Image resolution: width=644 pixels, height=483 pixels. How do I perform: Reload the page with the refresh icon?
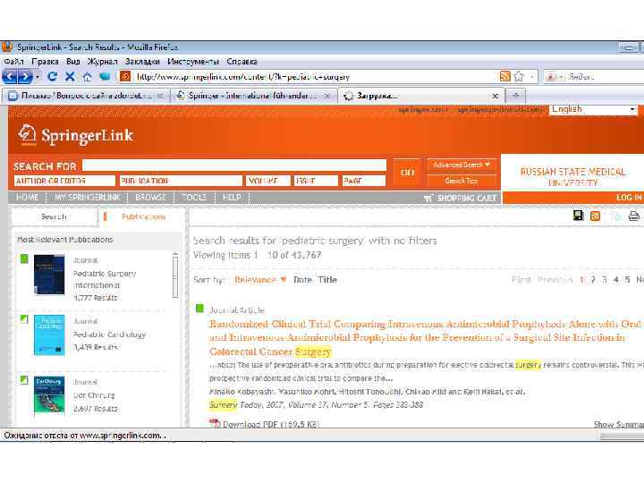pyautogui.click(x=52, y=76)
